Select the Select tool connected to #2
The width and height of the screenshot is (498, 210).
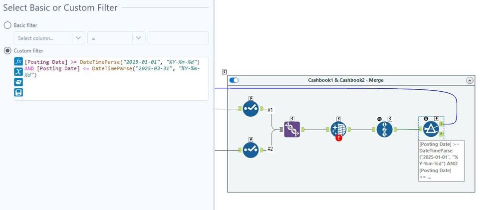point(250,150)
